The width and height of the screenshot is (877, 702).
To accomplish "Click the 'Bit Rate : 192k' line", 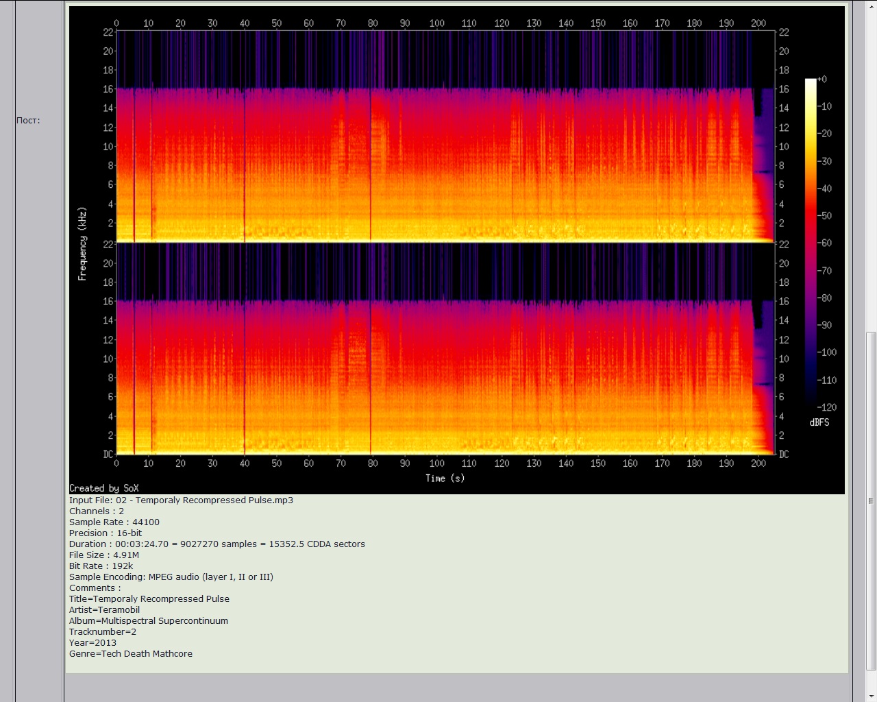I will (x=101, y=566).
